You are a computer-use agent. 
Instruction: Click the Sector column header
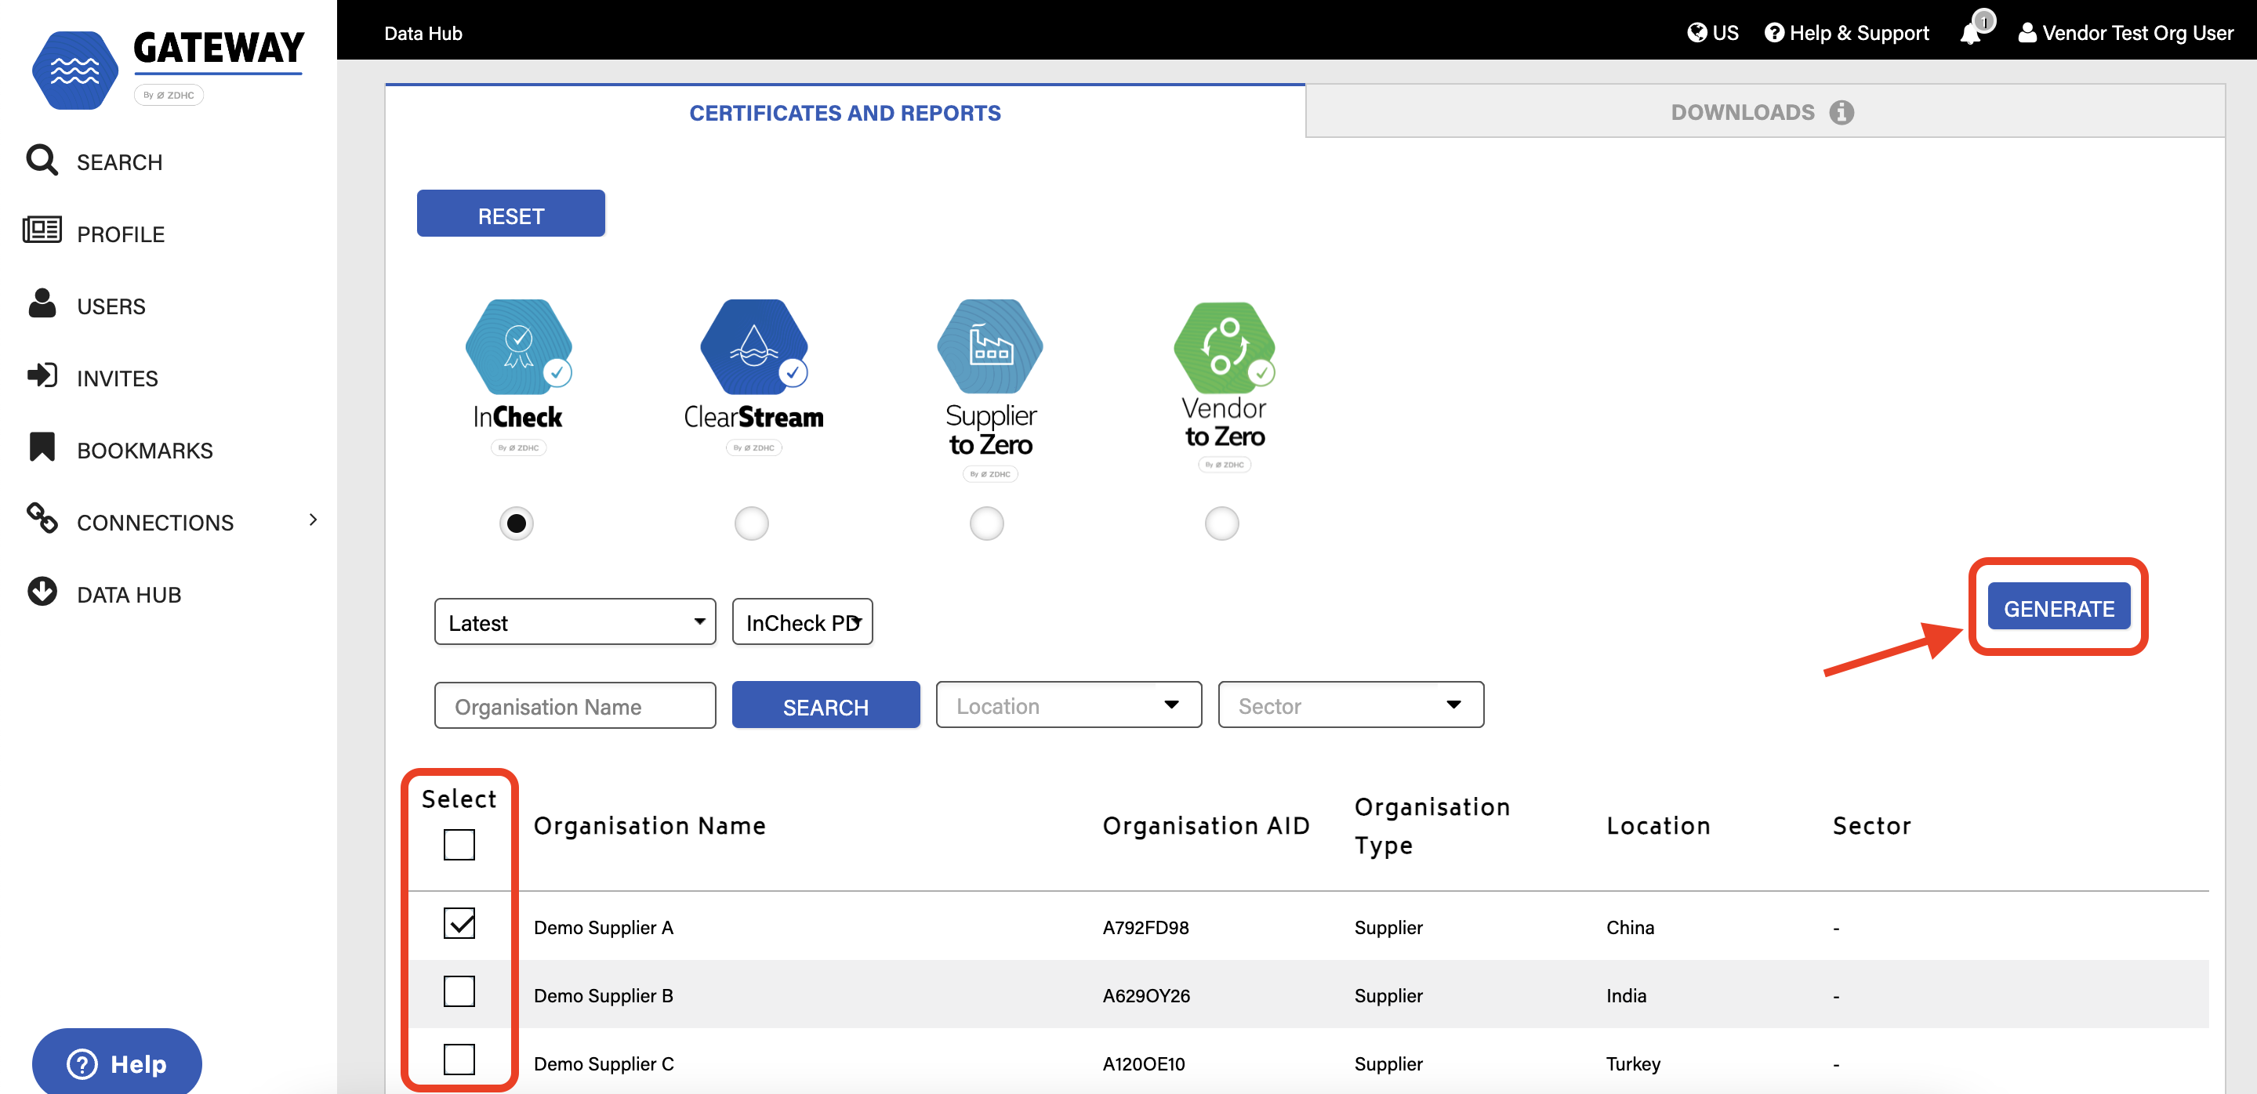pos(1871,825)
